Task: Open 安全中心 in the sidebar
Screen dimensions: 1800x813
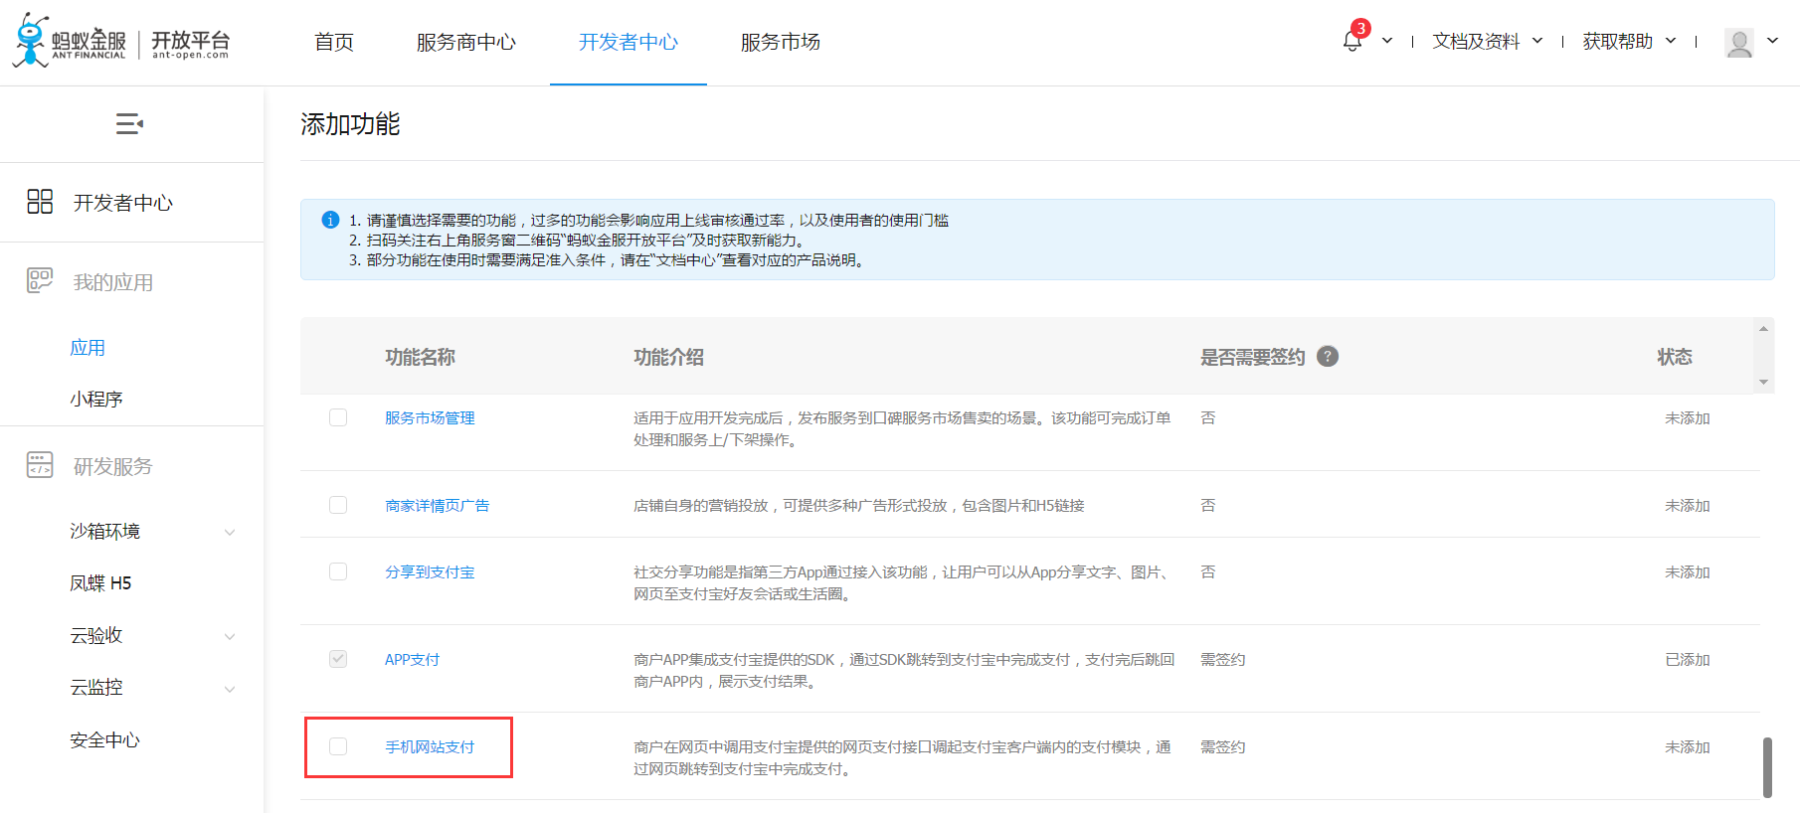Action: [104, 739]
